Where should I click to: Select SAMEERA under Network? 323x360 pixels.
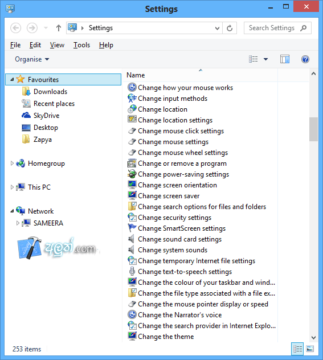[48, 223]
